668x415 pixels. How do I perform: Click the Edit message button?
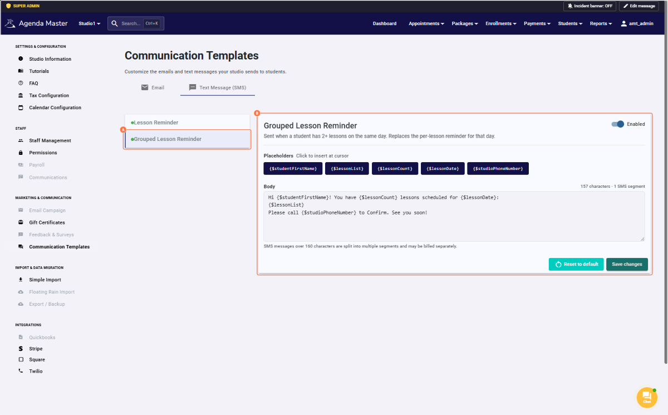[639, 6]
